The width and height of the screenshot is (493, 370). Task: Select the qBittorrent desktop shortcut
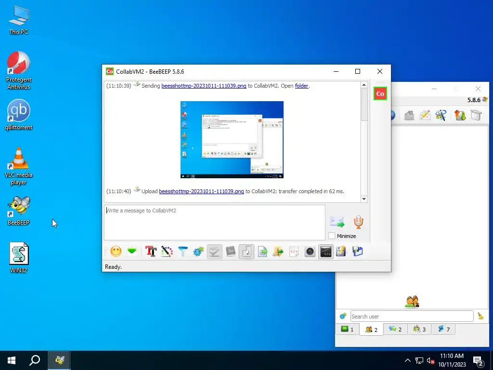[x=19, y=115]
